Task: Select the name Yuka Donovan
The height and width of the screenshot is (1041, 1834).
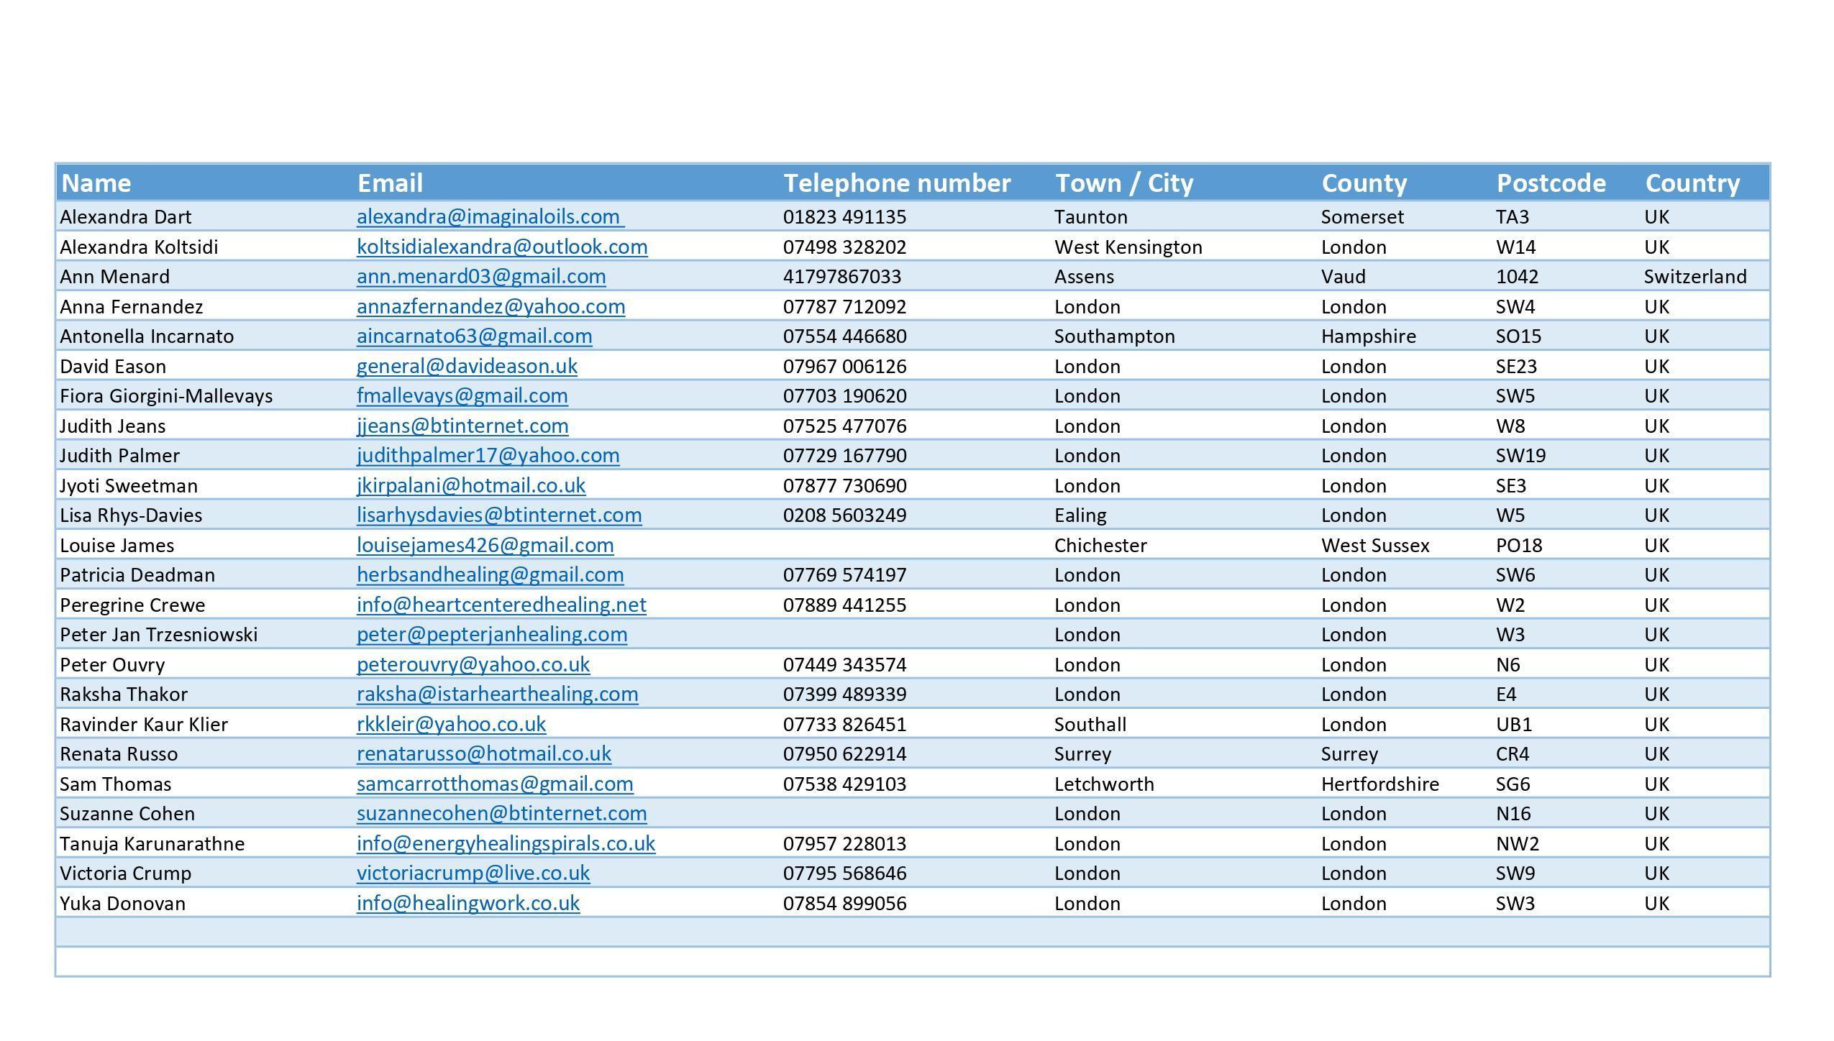Action: 122,903
